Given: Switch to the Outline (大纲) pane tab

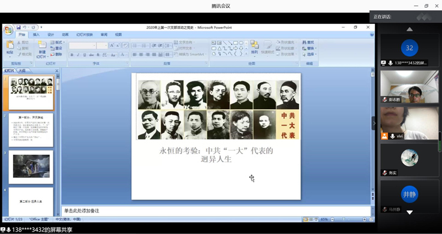Looking at the screenshot, I should (22, 71).
